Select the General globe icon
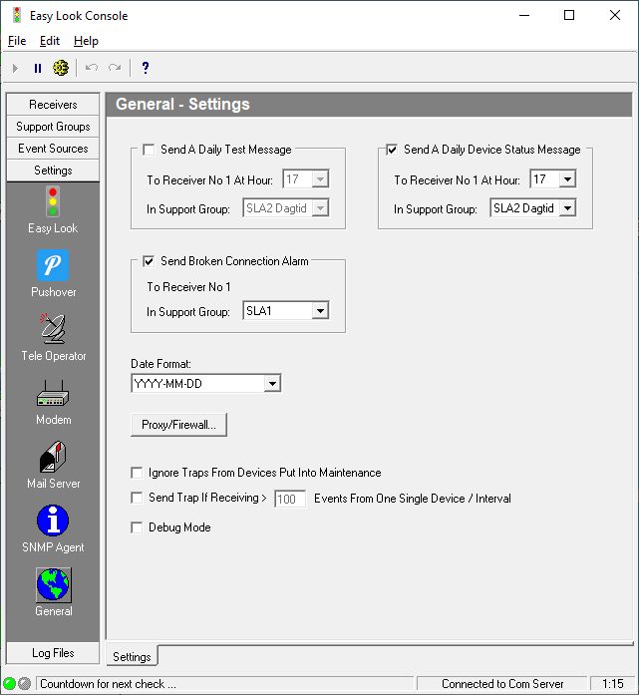 53,584
